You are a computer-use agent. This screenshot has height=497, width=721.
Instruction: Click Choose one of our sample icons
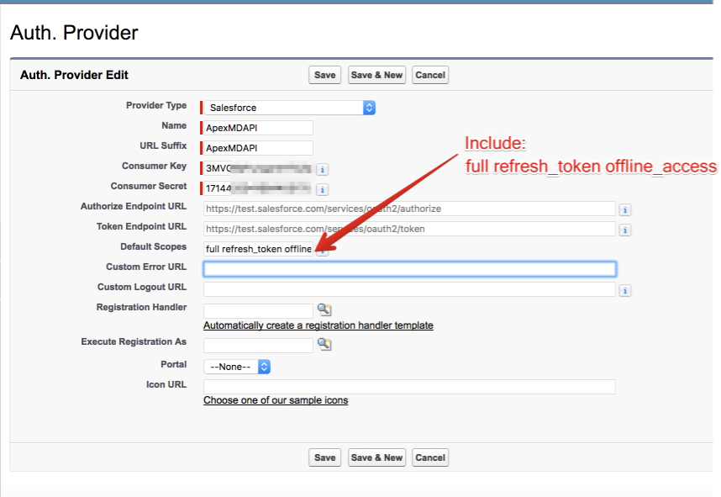[276, 400]
